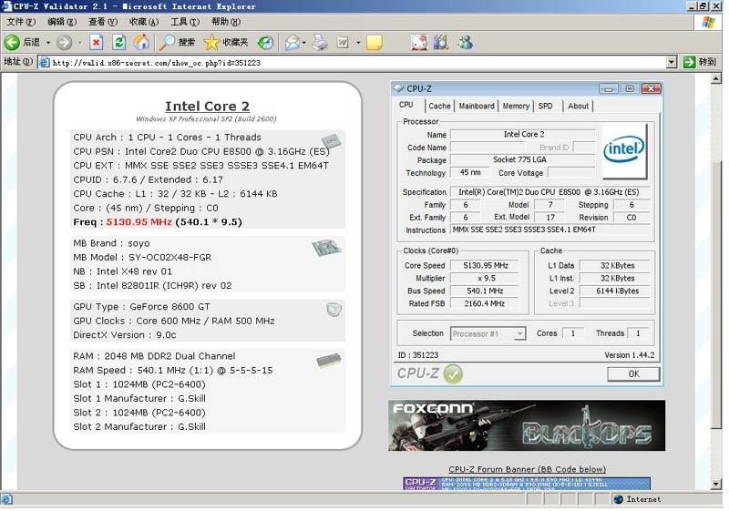Viewport: 729px width, 511px height.
Task: Click the Hello Kitty toolbar icon
Action: [419, 42]
